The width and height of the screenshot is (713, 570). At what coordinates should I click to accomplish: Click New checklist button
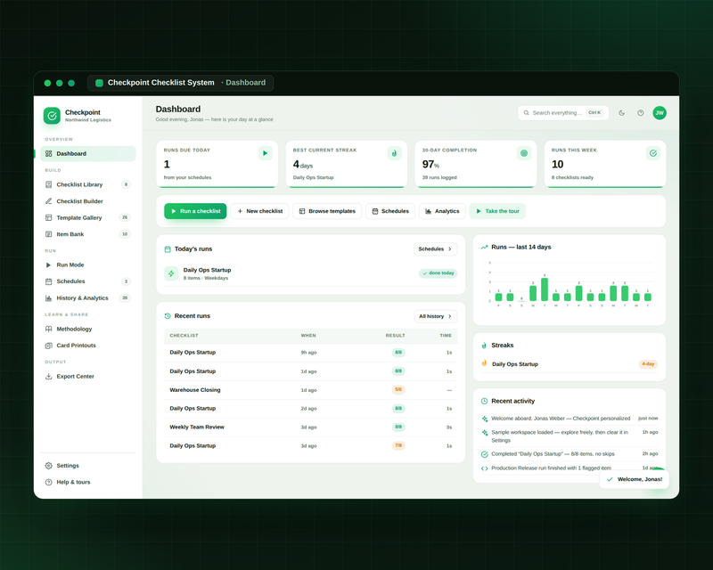click(259, 211)
